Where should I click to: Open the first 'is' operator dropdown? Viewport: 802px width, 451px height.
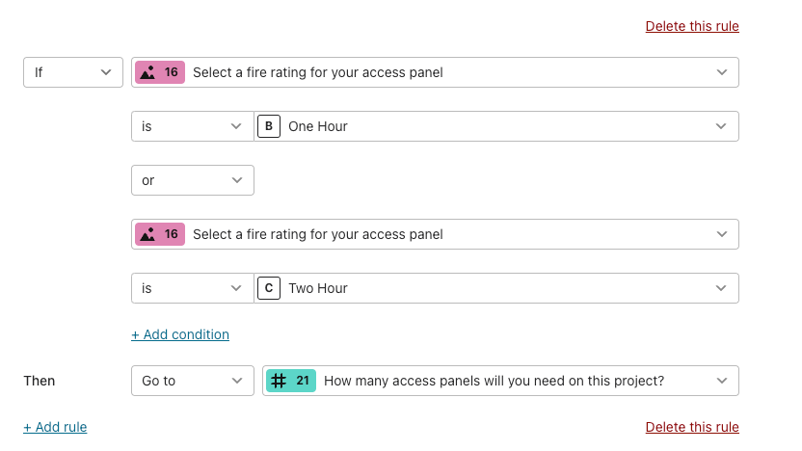[193, 126]
